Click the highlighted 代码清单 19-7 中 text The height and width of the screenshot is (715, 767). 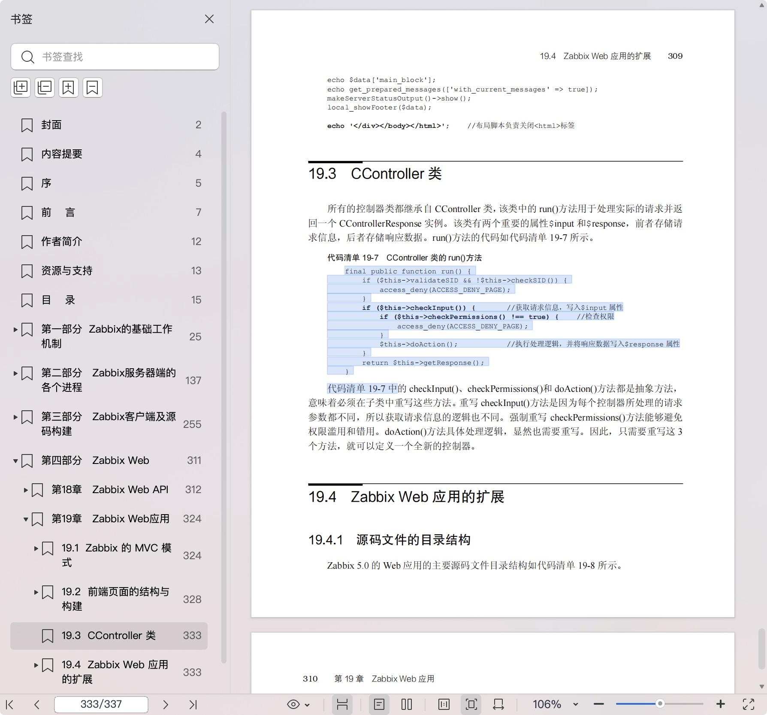362,389
